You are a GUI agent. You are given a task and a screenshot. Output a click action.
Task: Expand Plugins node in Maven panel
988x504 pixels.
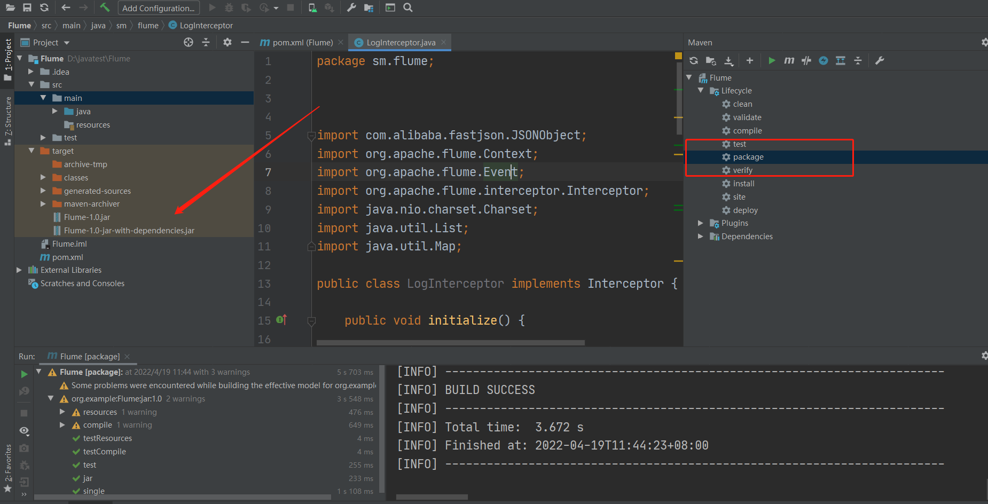pyautogui.click(x=701, y=223)
